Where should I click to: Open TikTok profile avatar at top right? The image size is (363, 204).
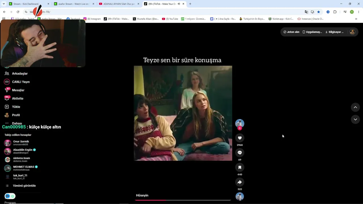(x=353, y=32)
